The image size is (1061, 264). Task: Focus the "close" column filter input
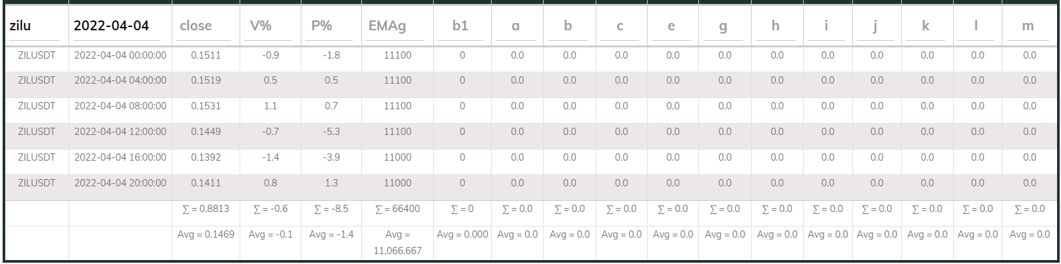[205, 26]
